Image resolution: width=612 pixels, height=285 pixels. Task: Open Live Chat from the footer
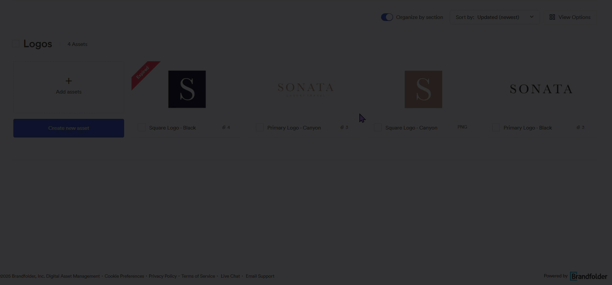230,276
